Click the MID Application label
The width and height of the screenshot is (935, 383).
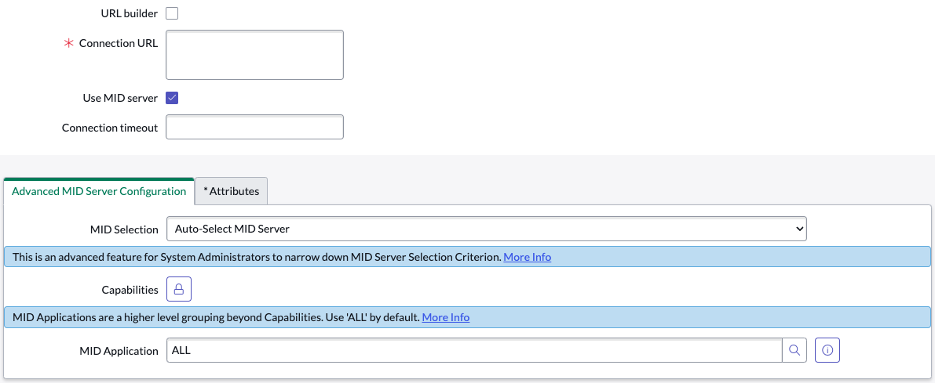[119, 351]
